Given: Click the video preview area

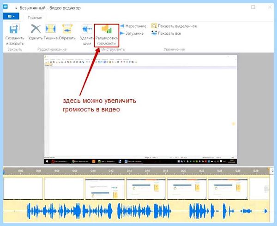Looking at the screenshot, I should (140, 110).
